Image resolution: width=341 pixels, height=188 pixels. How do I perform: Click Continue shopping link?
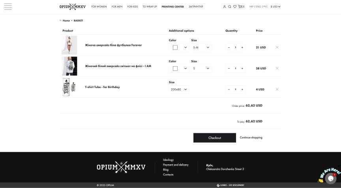(251, 138)
